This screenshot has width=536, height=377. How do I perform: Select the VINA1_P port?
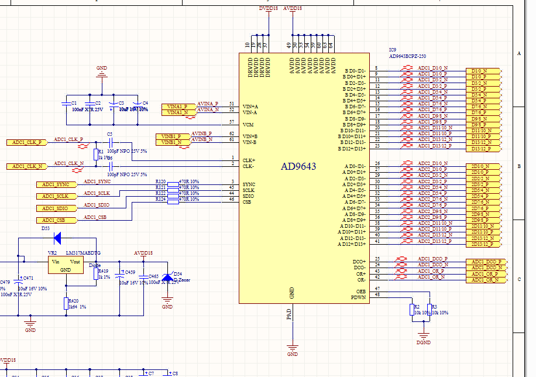coord(178,107)
